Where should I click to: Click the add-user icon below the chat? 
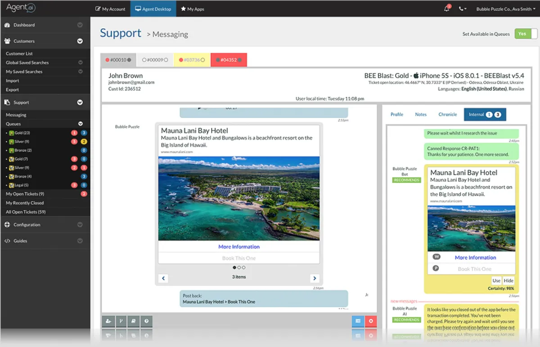click(x=108, y=321)
